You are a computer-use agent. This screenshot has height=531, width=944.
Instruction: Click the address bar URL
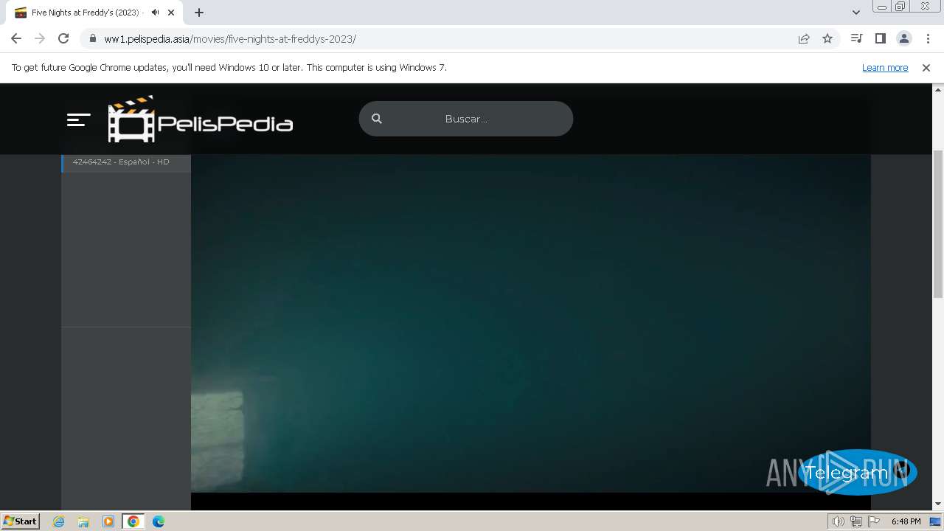pos(230,38)
